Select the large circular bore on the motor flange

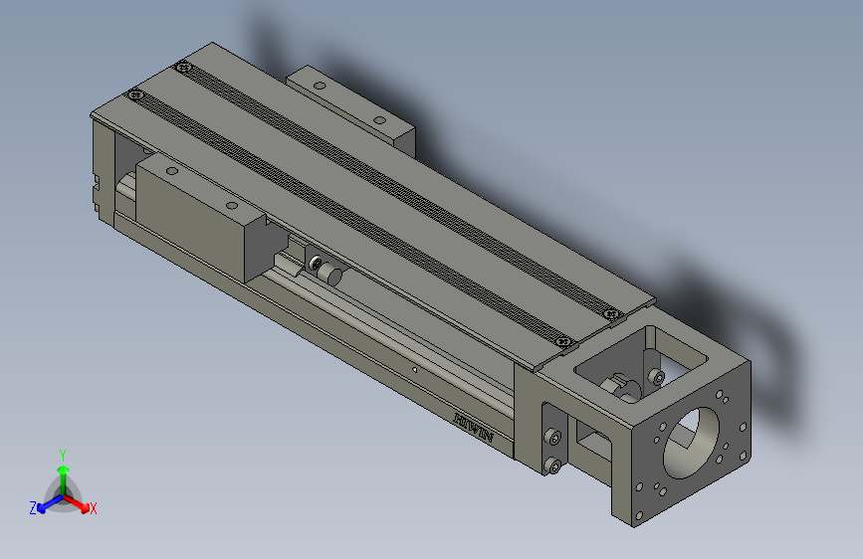[x=691, y=443]
